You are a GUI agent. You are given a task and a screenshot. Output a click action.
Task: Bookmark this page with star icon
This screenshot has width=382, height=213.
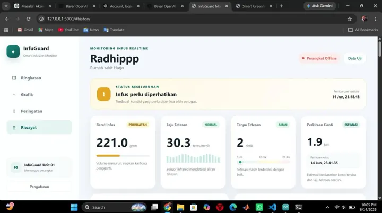[x=350, y=19]
